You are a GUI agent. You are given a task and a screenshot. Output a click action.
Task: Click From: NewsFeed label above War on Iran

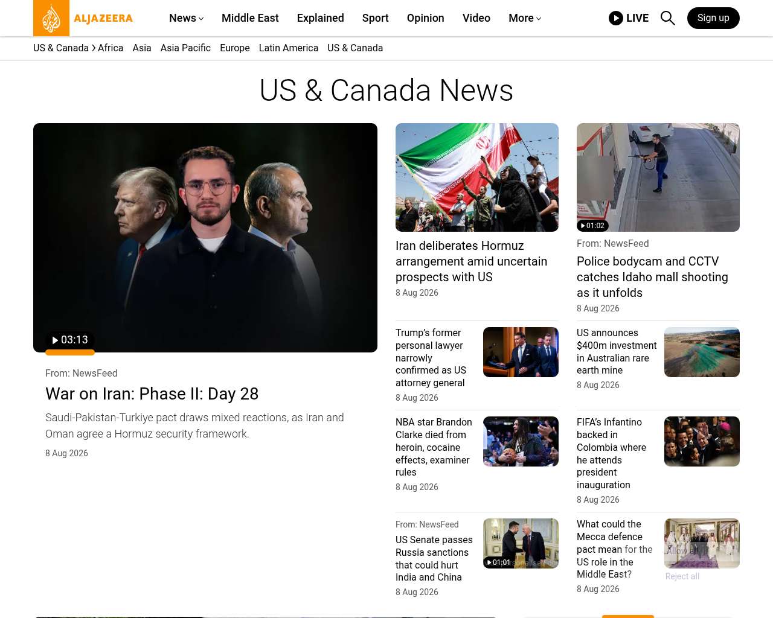[x=82, y=373]
